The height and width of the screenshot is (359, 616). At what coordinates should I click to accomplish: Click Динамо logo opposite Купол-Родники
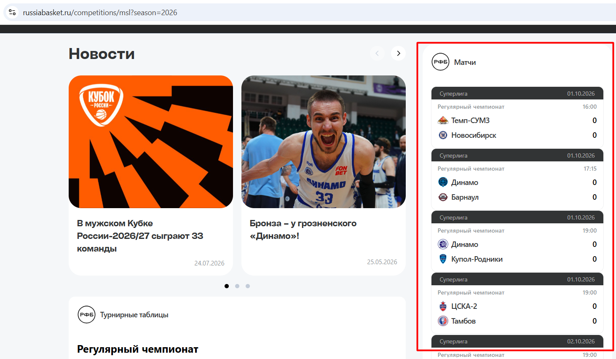pyautogui.click(x=443, y=244)
